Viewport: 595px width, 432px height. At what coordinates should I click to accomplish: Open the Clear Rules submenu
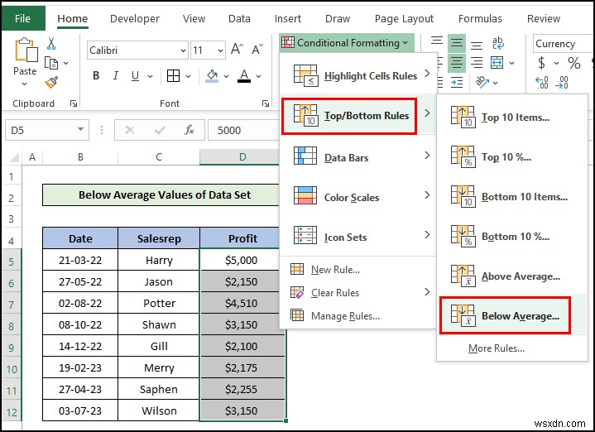tap(358, 293)
